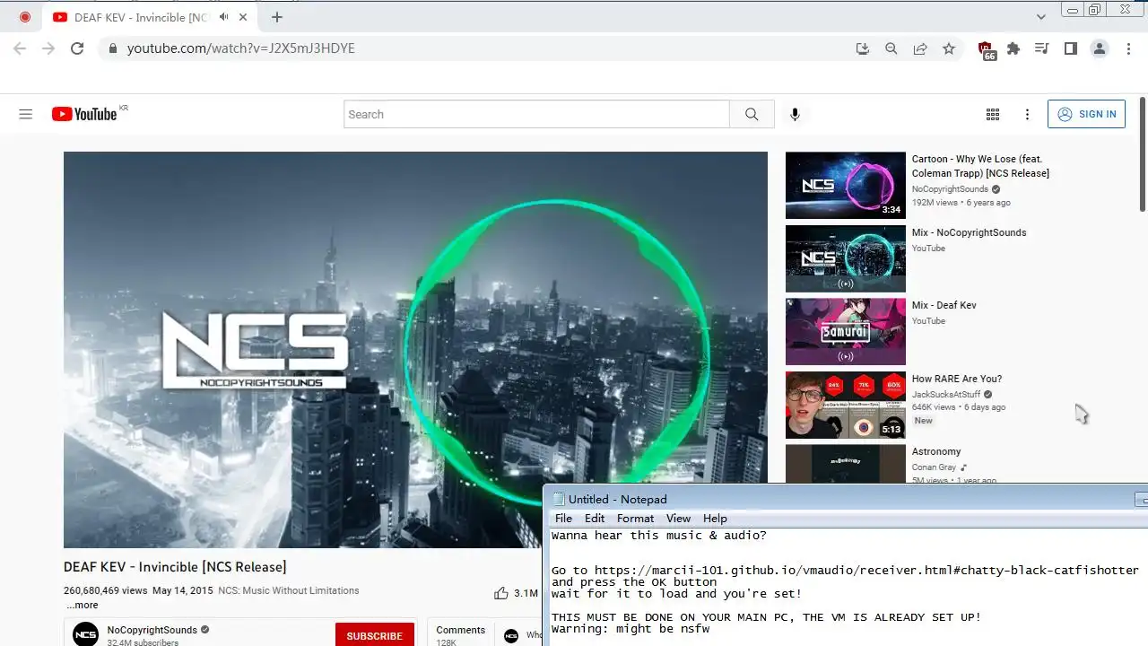Go back to the previous page
This screenshot has height=646, width=1148.
click(x=20, y=48)
